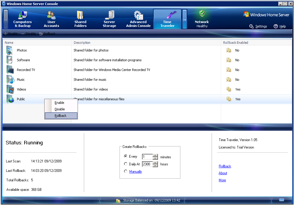The height and width of the screenshot is (205, 294).
Task: Choose Disable from the context menu
Action: [x=61, y=109]
